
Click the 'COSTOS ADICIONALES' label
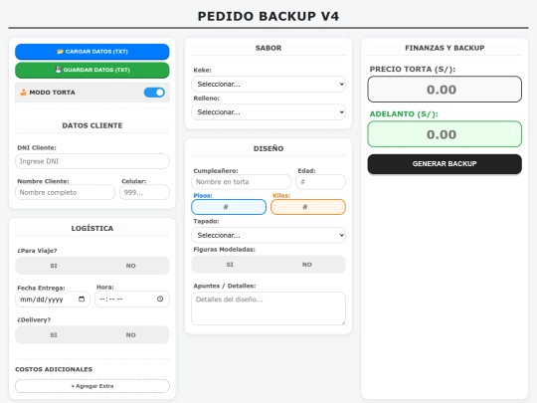pyautogui.click(x=54, y=369)
